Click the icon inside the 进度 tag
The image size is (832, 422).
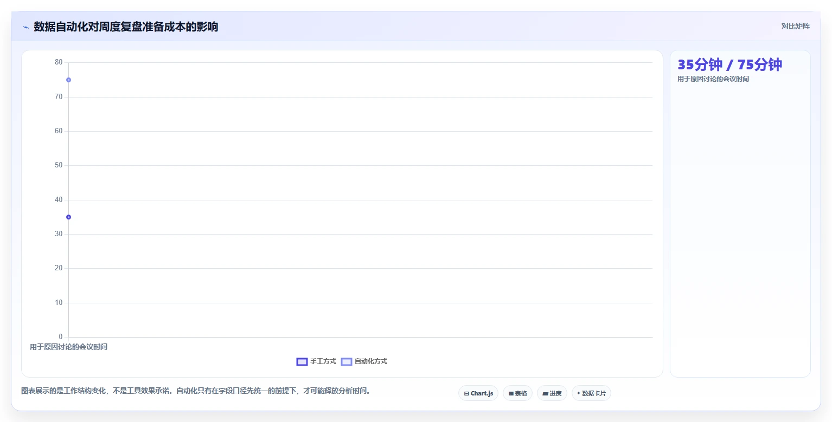545,394
